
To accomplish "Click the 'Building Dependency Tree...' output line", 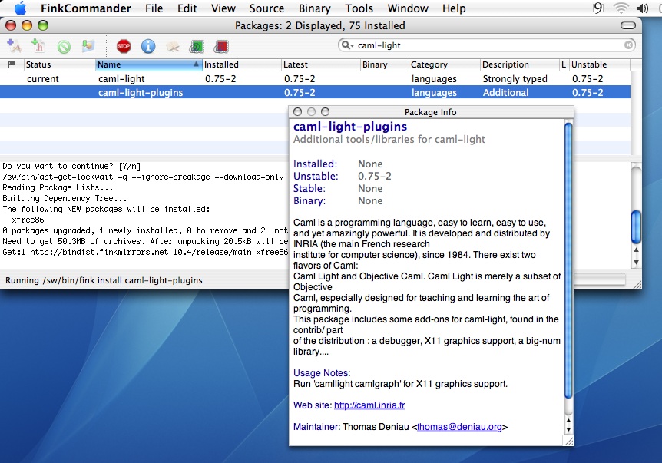I will 65,198.
